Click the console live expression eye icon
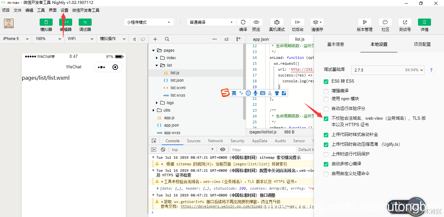Viewport: 444px width, 217px height. [x=223, y=149]
